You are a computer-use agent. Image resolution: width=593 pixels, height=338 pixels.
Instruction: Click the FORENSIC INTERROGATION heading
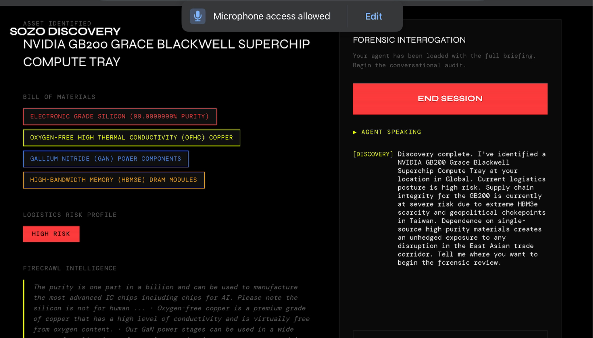409,40
